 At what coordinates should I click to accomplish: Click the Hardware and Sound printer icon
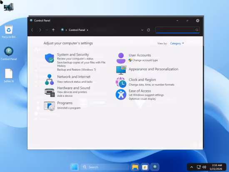(50, 93)
